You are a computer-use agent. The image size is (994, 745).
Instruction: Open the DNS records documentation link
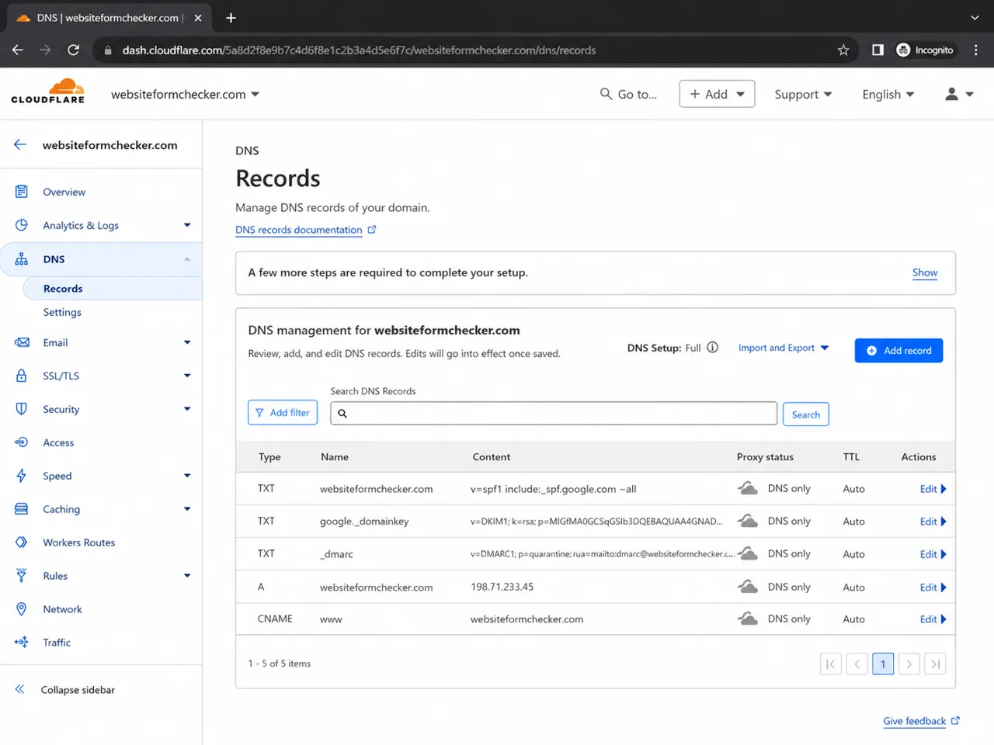(x=306, y=230)
